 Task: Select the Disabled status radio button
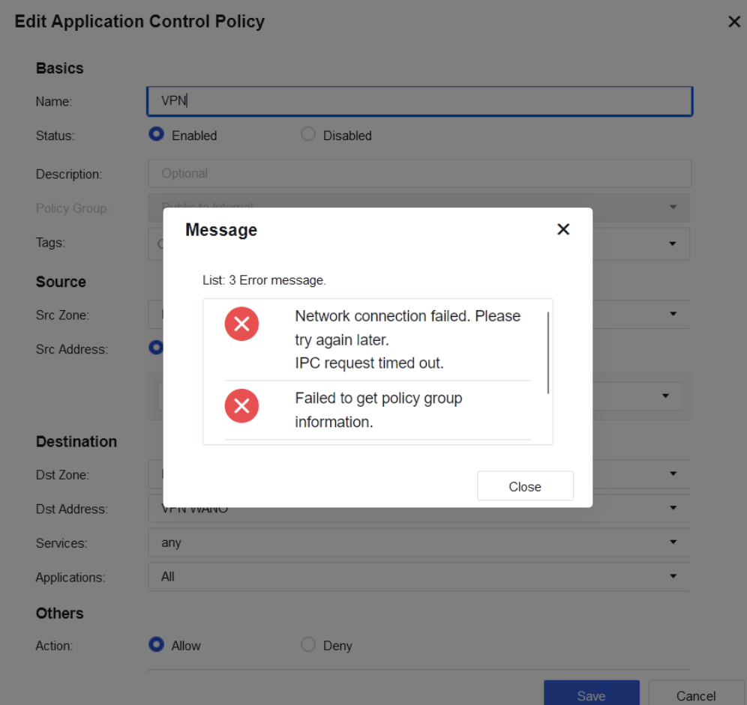pos(307,135)
